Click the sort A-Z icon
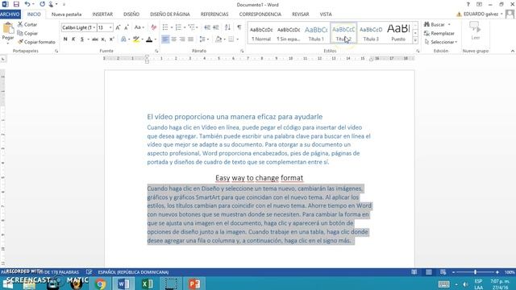This screenshot has width=516, height=290. pos(227,27)
